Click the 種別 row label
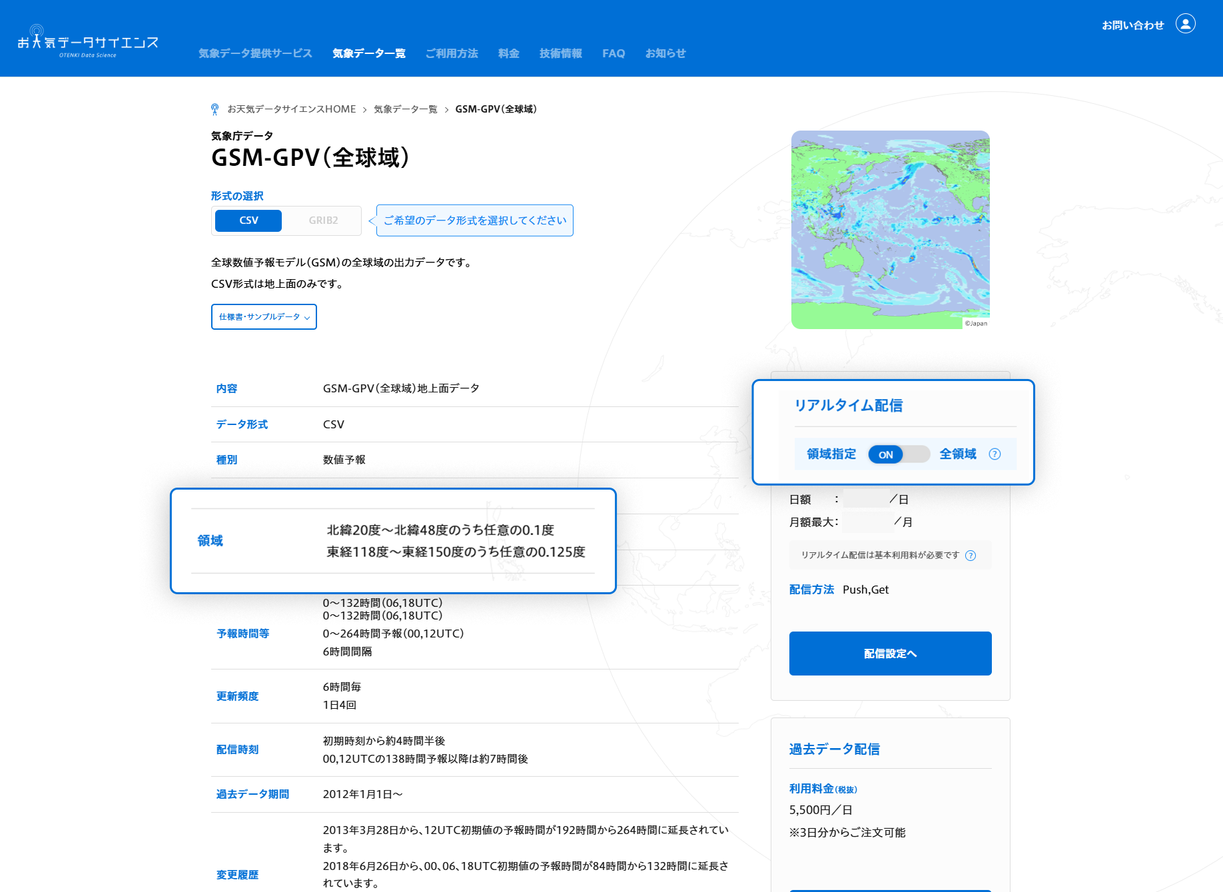The width and height of the screenshot is (1223, 892). tap(226, 460)
